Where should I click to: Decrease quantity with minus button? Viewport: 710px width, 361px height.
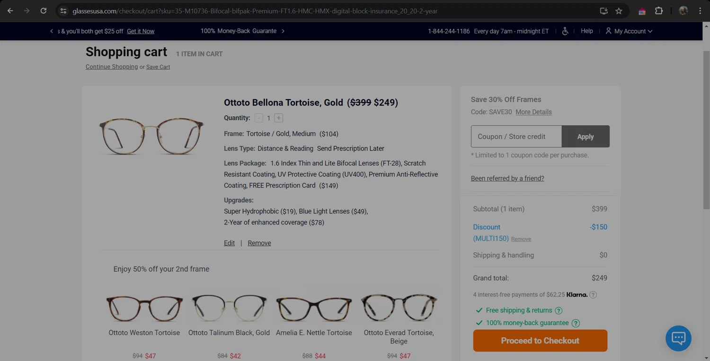tap(258, 118)
